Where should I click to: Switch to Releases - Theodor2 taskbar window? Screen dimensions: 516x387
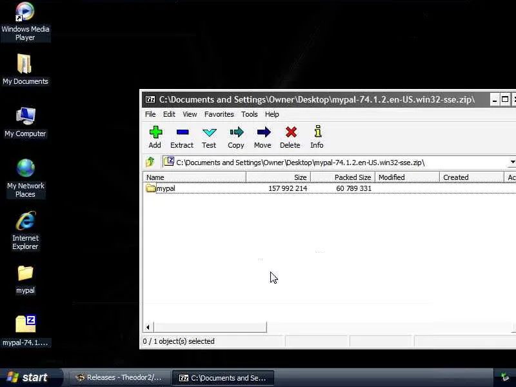[x=119, y=377]
